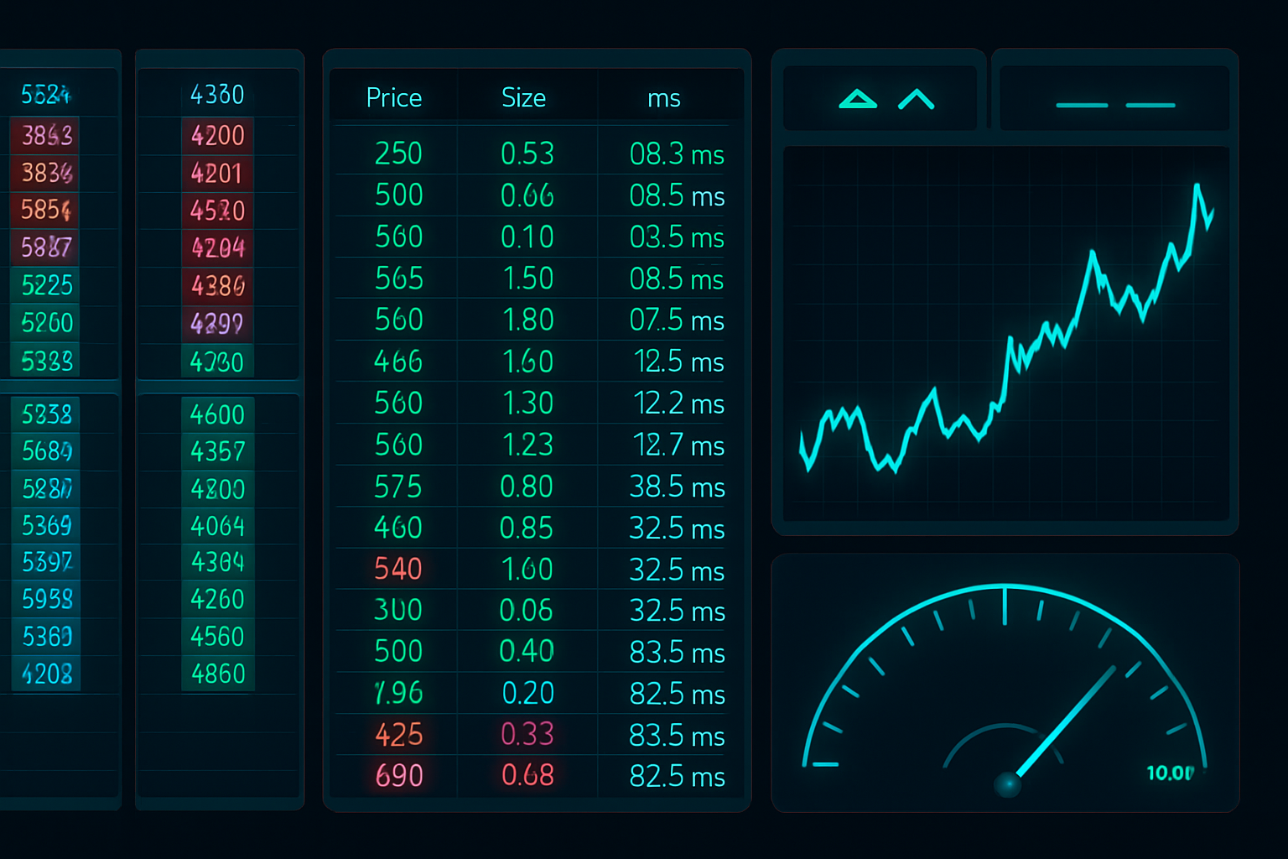Click the gauge needle
The height and width of the screenshot is (859, 1288).
[x=1065, y=721]
